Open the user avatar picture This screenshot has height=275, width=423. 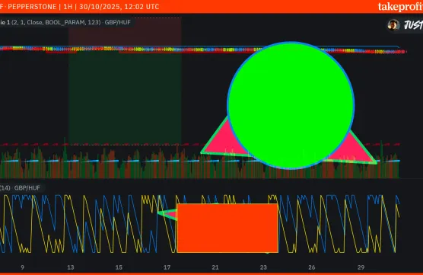[x=393, y=25]
